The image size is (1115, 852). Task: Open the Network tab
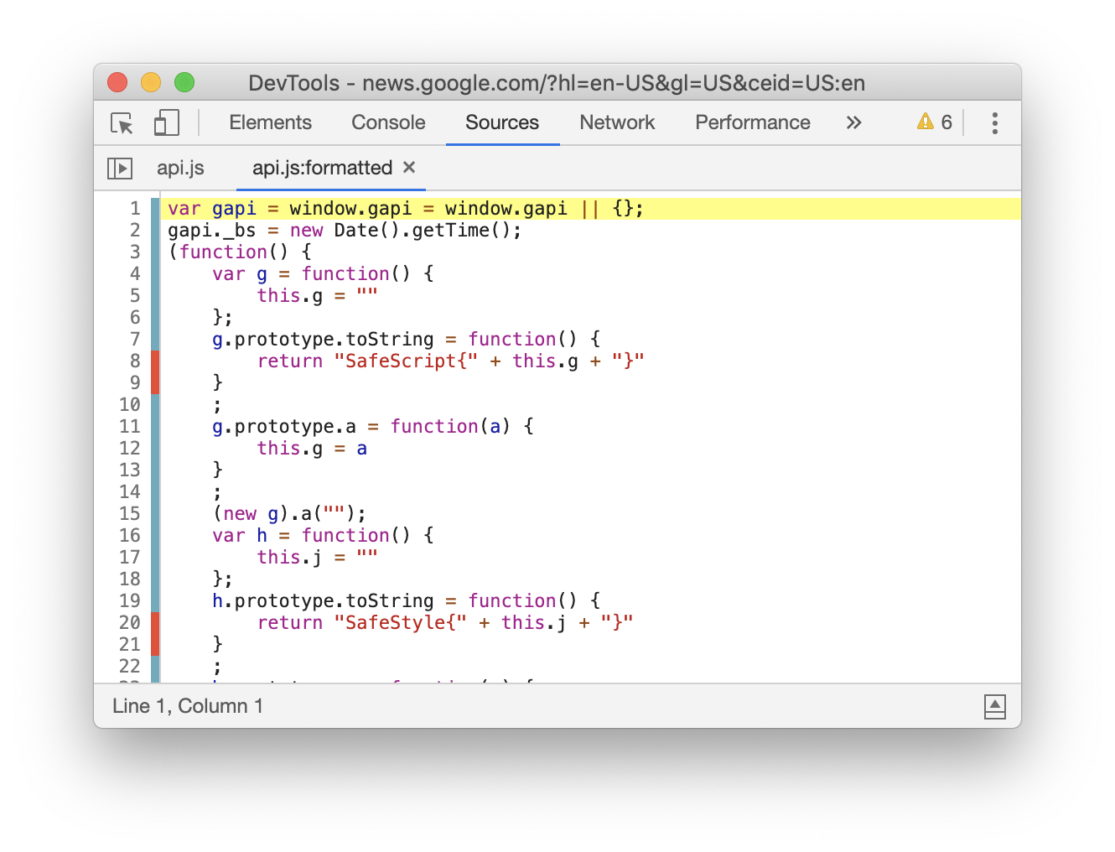(617, 122)
